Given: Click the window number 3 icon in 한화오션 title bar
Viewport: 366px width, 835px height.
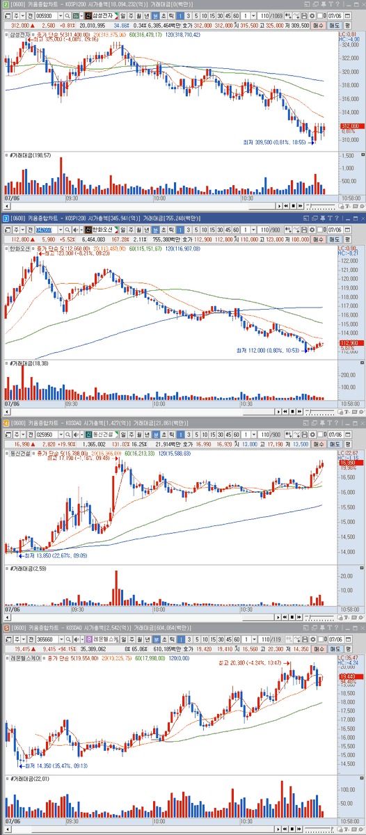Looking at the screenshot, I should pos(5,218).
